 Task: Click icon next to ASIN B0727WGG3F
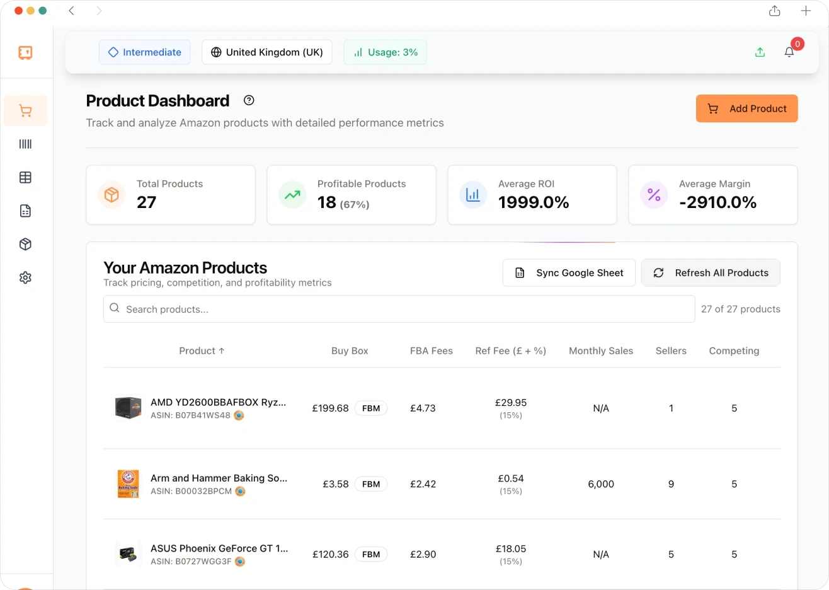[x=240, y=562]
